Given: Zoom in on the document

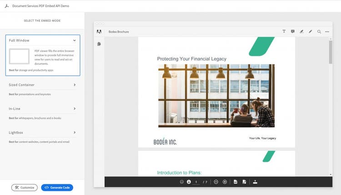Looking at the screenshot, I should [x=225, y=182].
